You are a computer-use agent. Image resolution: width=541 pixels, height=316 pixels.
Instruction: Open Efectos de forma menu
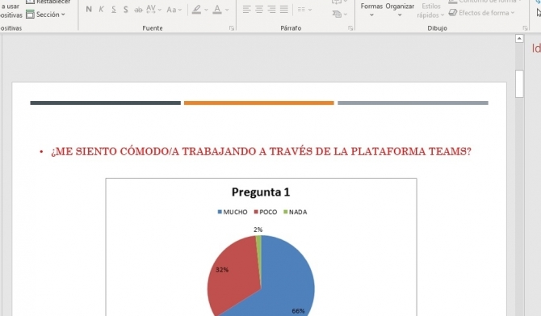point(482,13)
